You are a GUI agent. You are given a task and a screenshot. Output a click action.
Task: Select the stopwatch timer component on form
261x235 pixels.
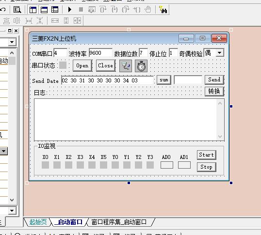click(x=141, y=66)
